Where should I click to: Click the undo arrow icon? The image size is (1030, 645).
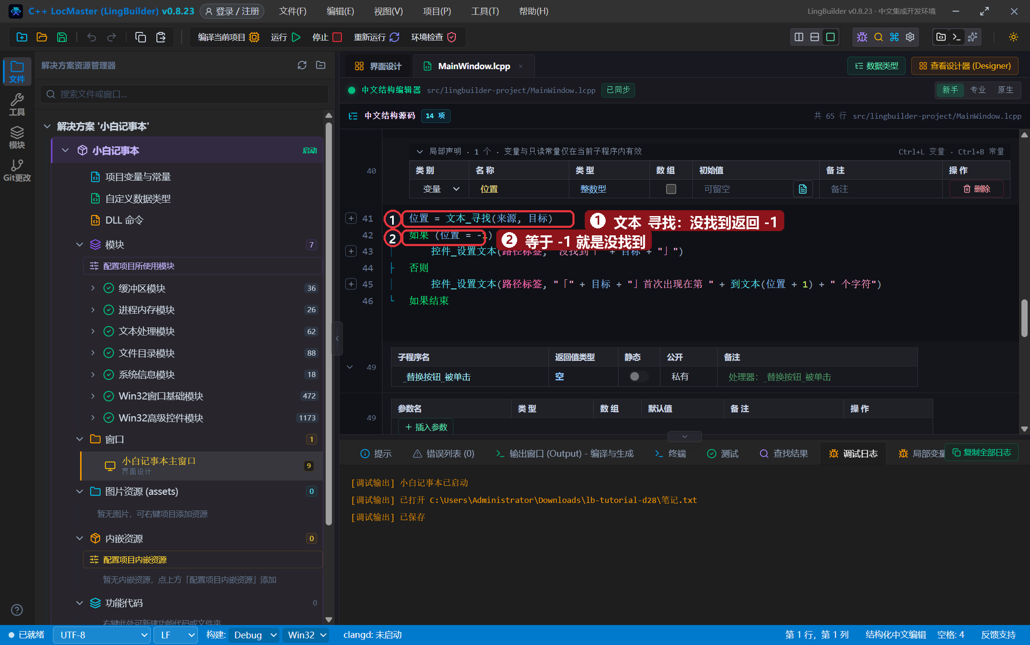point(92,37)
